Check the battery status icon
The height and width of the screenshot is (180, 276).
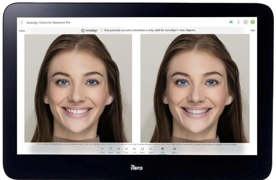click(238, 22)
